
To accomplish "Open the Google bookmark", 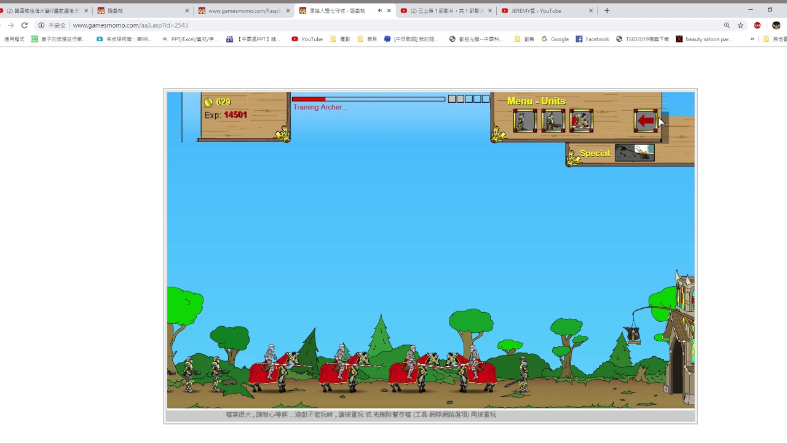I will click(x=555, y=39).
